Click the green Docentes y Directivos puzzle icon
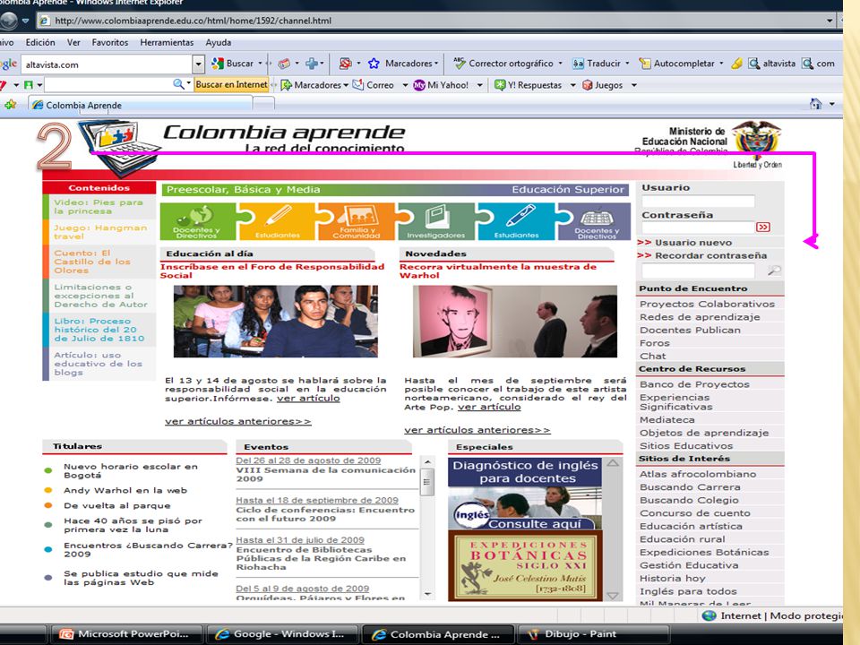 [198, 221]
